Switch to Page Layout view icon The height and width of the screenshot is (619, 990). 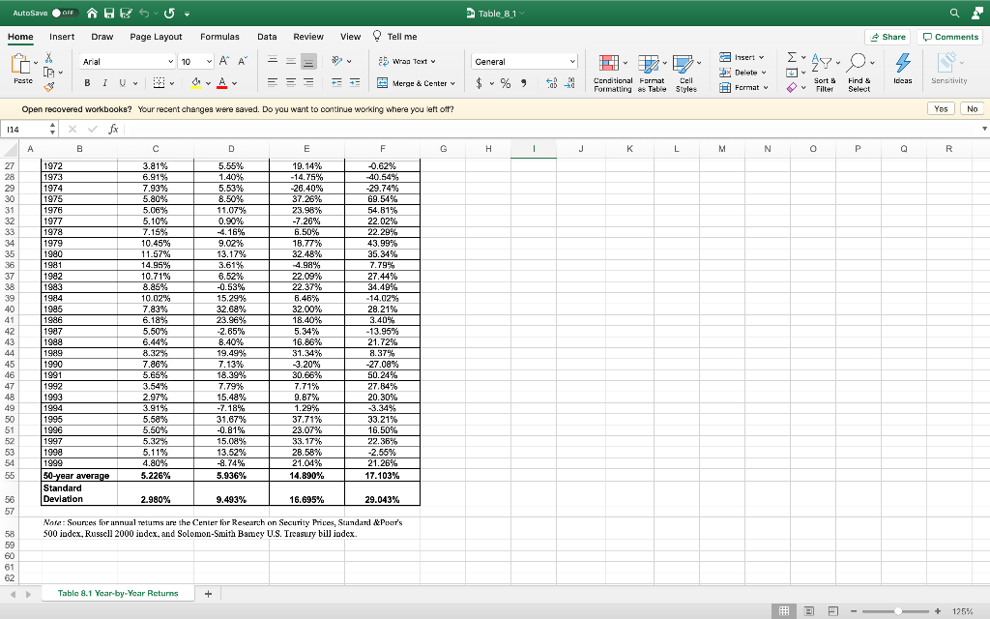(x=809, y=611)
